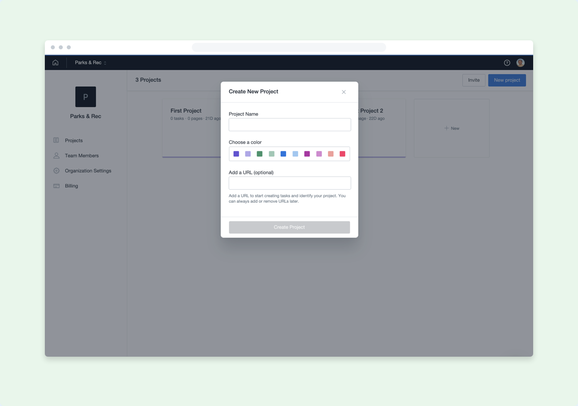Image resolution: width=578 pixels, height=406 pixels.
Task: Open the First Project card
Action: pos(192,128)
